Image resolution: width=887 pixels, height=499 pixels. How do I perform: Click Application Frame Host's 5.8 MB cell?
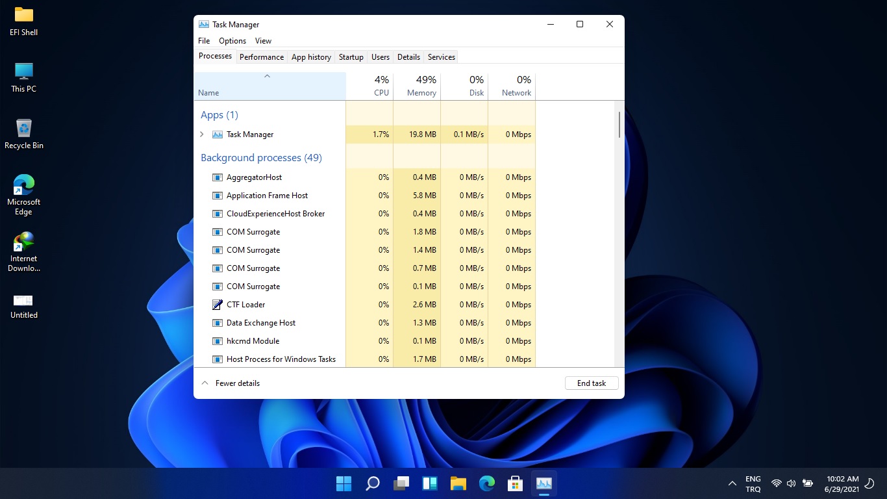click(x=417, y=196)
